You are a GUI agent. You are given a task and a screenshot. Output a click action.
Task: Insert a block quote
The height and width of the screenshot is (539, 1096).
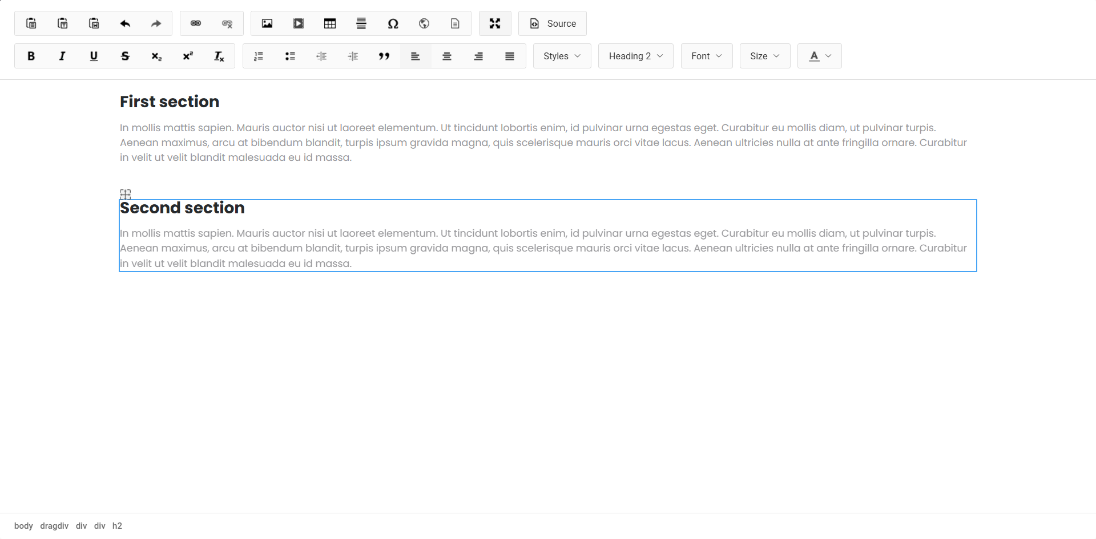tap(384, 56)
